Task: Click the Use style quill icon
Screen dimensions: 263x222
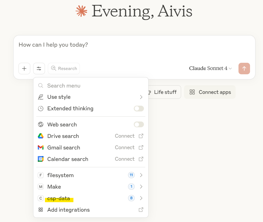Action: tap(41, 97)
